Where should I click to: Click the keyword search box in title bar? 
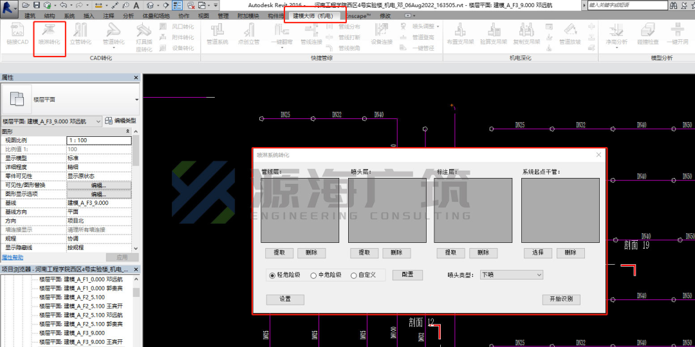[627, 5]
